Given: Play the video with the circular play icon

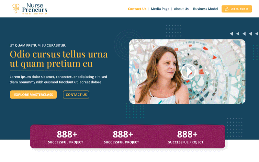Looking at the screenshot, I should pos(188,72).
